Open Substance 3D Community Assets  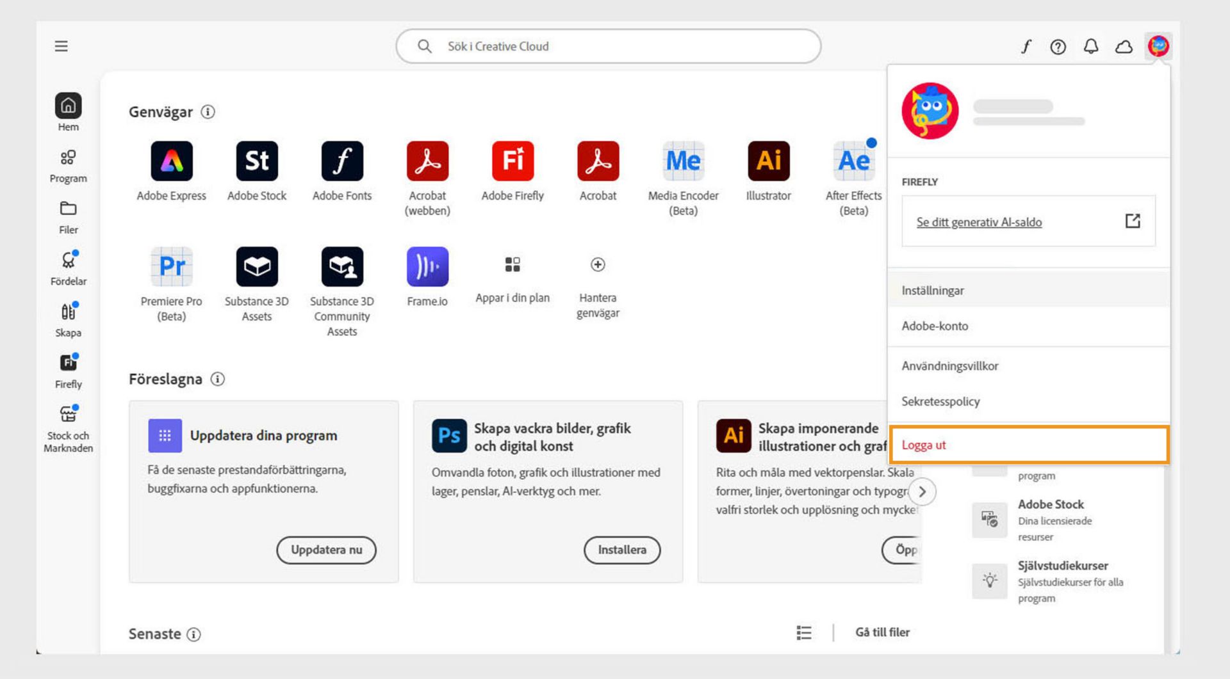pos(342,267)
